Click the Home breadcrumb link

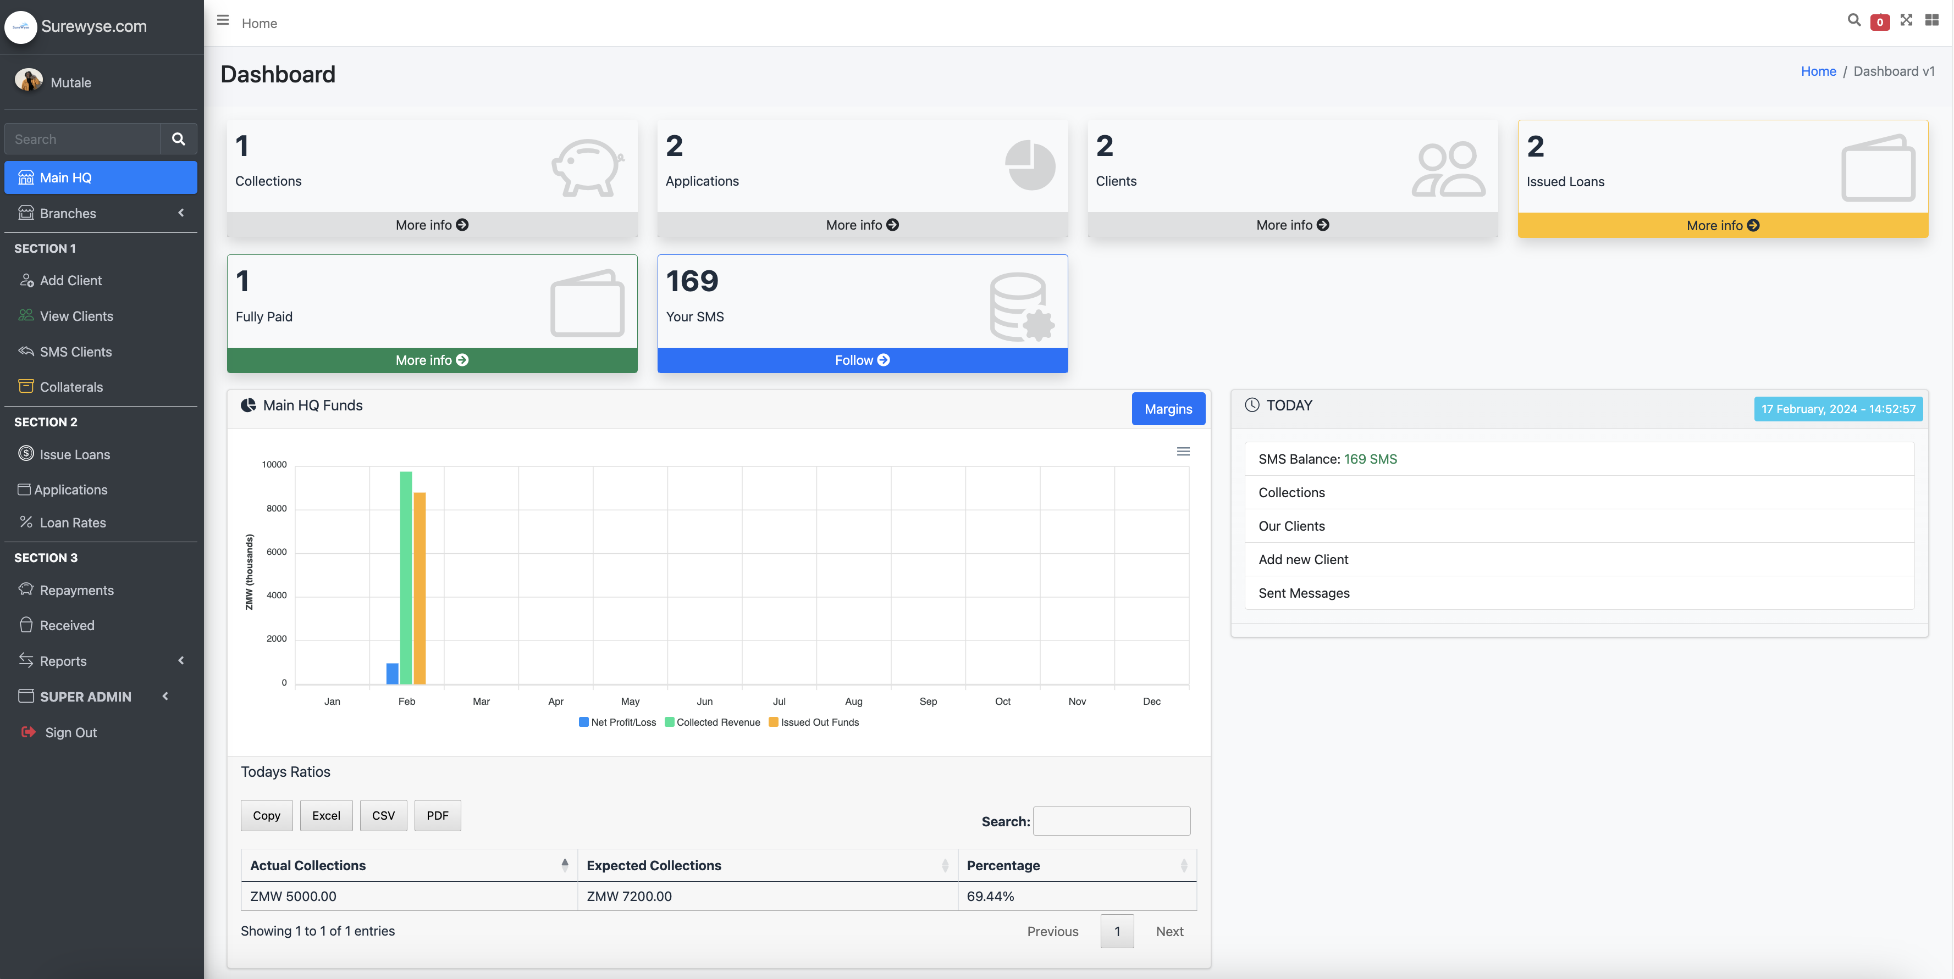pyautogui.click(x=1818, y=70)
